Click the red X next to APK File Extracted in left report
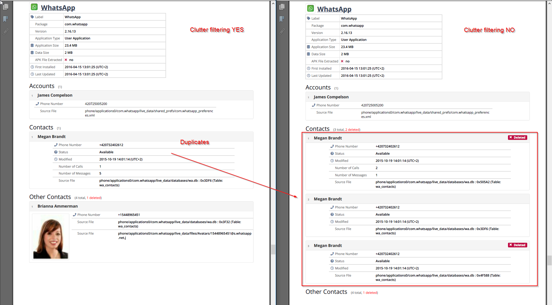 [x=66, y=60]
